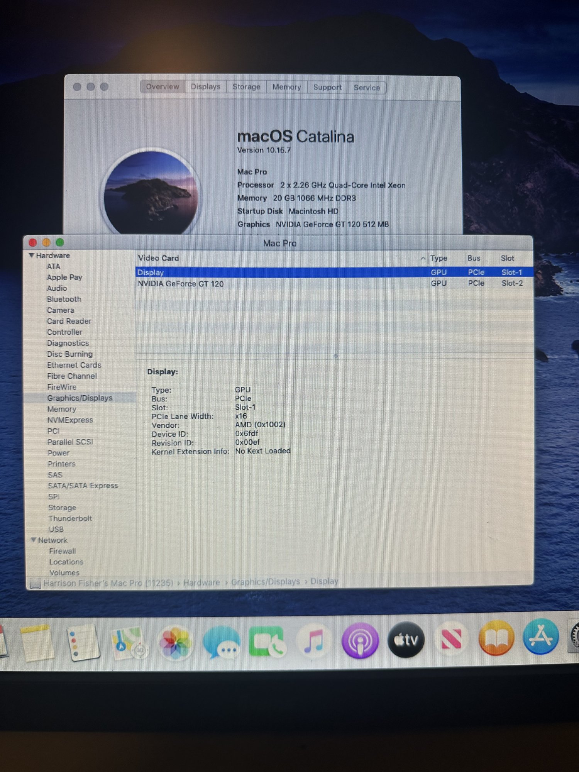The height and width of the screenshot is (772, 579).
Task: Open Reminders from the Dock
Action: point(83,642)
